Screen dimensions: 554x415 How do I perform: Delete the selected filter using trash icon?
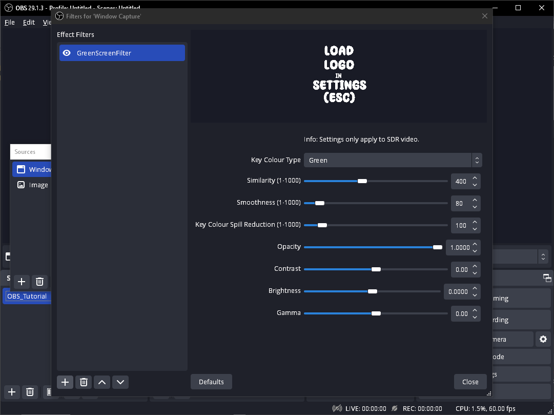84,382
